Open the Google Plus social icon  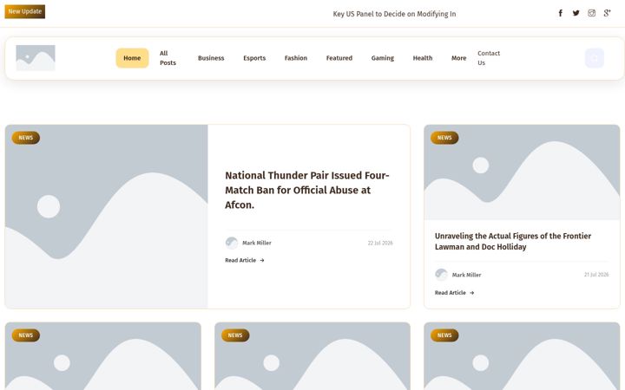pyautogui.click(x=607, y=13)
